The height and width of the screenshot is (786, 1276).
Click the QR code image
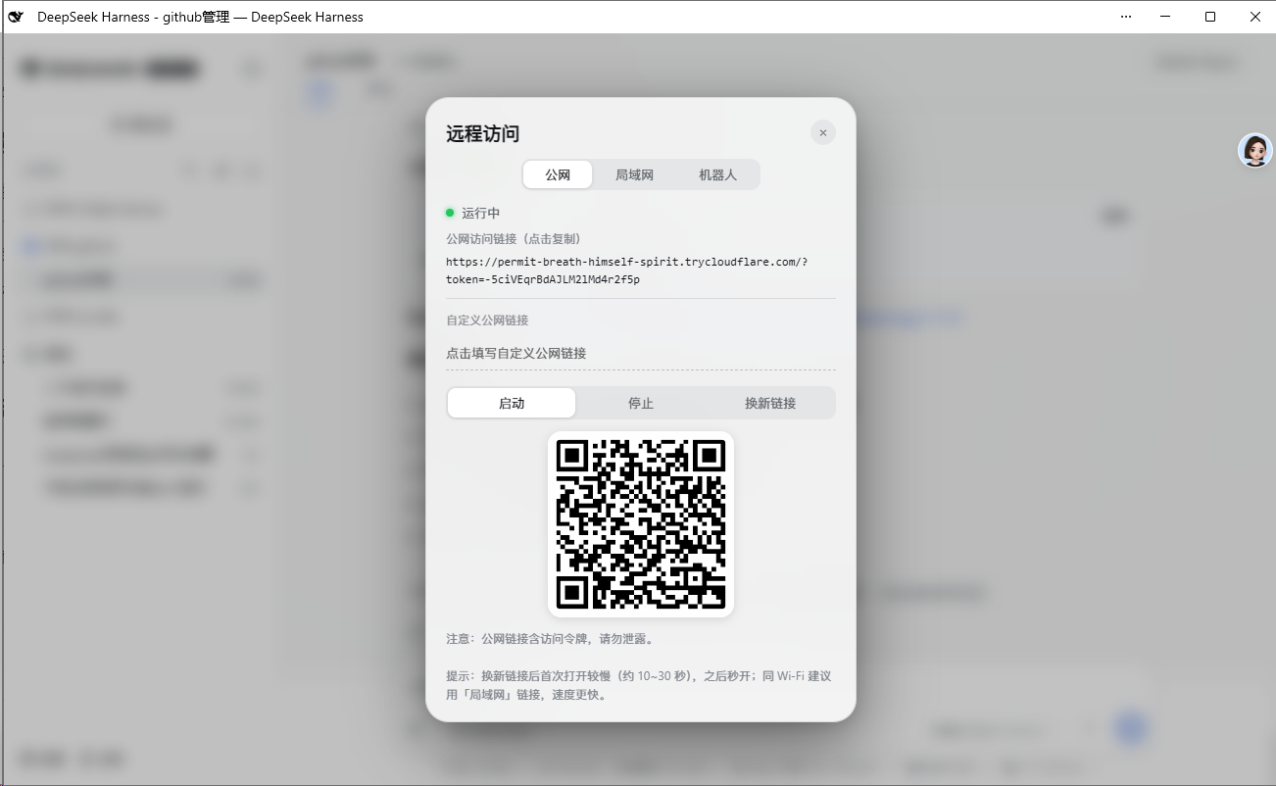pos(641,524)
